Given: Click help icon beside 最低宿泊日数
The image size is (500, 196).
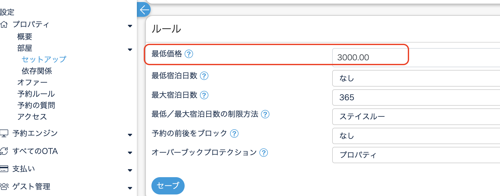Looking at the screenshot, I should point(204,76).
